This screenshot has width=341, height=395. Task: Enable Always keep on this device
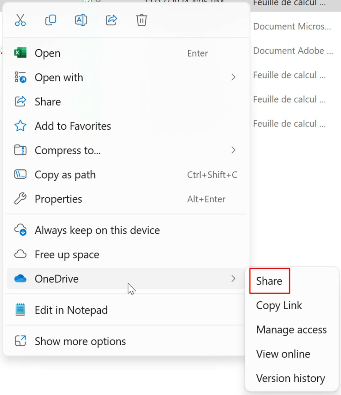(x=97, y=230)
